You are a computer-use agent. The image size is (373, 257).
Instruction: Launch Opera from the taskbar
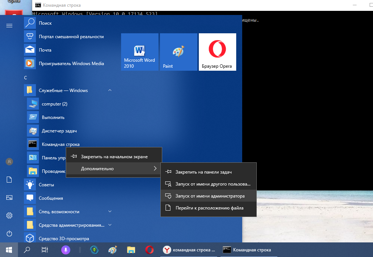coord(149,250)
